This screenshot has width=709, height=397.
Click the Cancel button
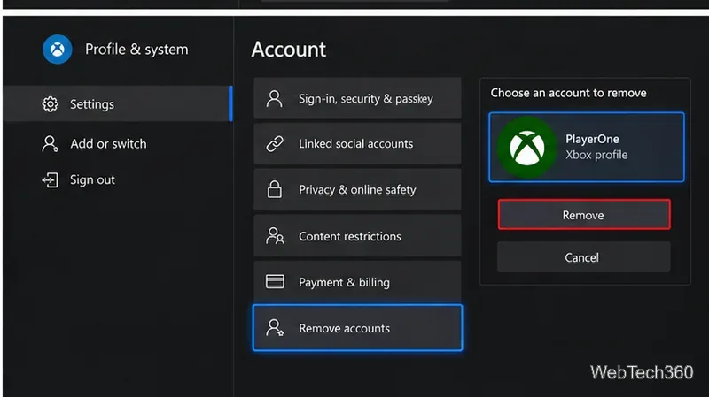[584, 257]
